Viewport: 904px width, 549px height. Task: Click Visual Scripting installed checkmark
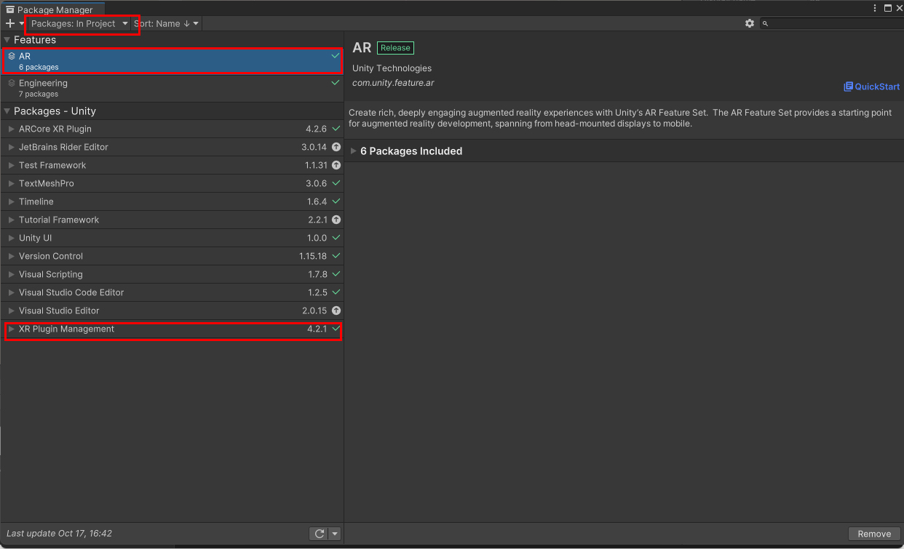coord(336,273)
